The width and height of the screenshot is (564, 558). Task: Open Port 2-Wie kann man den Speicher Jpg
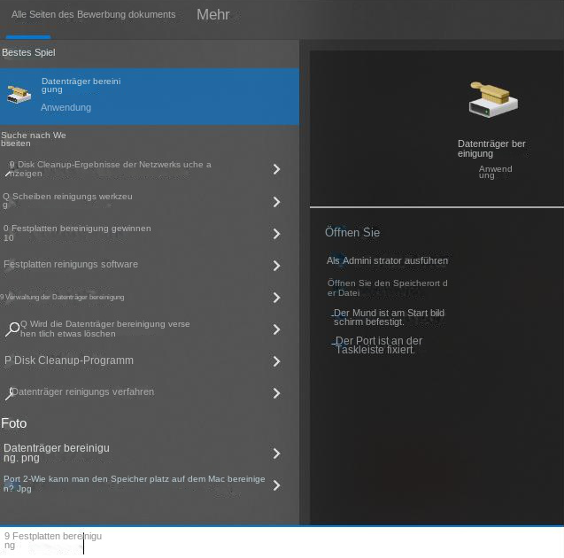point(135,484)
